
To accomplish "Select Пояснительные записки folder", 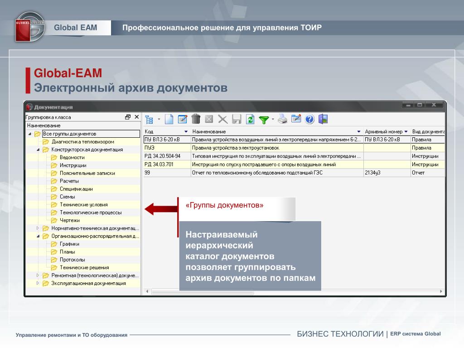I will click(x=87, y=173).
